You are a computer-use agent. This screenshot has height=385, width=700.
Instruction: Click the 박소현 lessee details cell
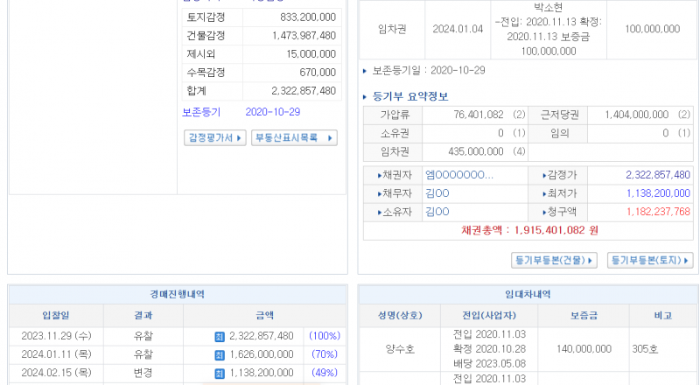click(x=549, y=30)
